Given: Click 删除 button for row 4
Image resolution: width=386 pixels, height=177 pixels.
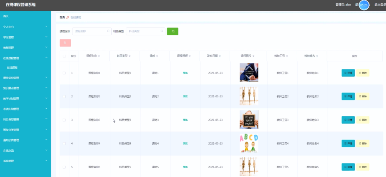Looking at the screenshot, I should point(363,143).
